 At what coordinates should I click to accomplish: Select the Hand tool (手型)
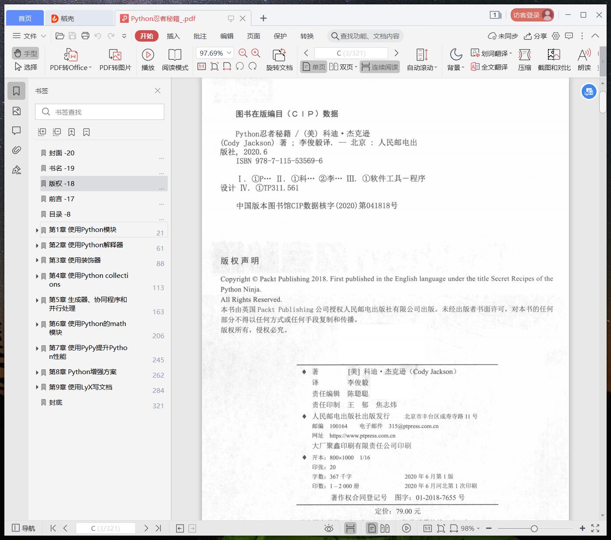[x=25, y=53]
